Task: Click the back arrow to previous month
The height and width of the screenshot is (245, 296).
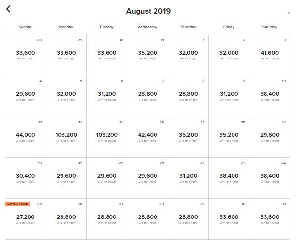Action: (x=8, y=9)
